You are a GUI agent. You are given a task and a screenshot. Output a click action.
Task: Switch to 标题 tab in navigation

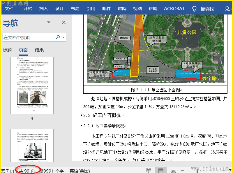[7, 50]
